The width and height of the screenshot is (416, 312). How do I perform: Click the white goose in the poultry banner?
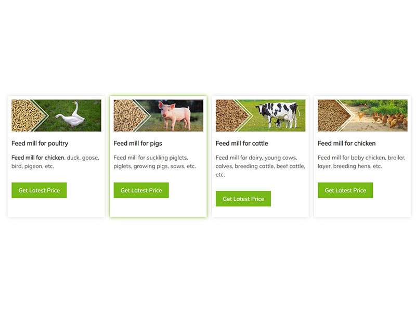point(70,116)
